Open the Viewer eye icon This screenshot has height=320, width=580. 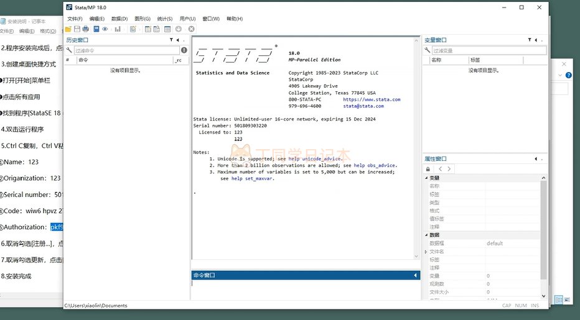pos(105,29)
